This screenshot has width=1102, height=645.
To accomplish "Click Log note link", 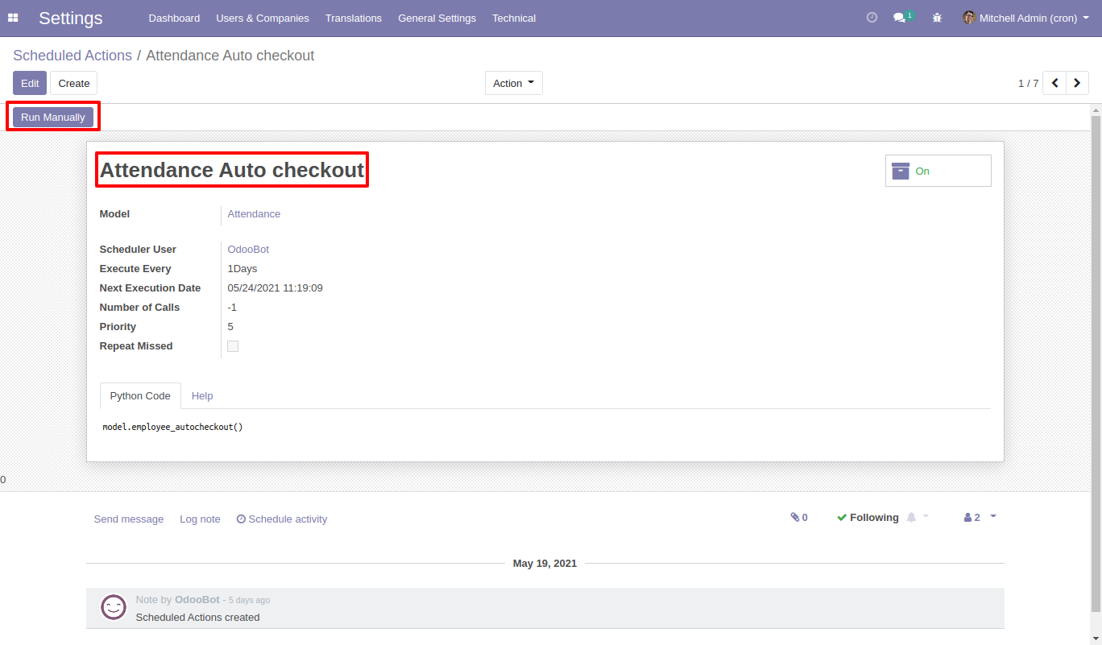I will [x=200, y=519].
